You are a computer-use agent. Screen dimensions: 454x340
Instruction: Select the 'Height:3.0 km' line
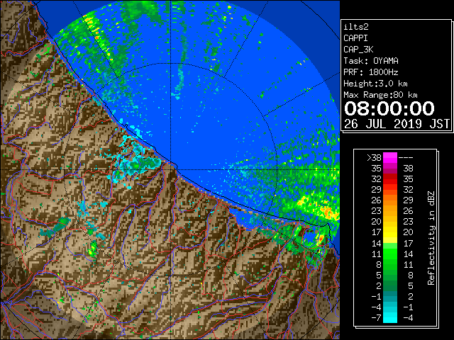pyautogui.click(x=375, y=84)
